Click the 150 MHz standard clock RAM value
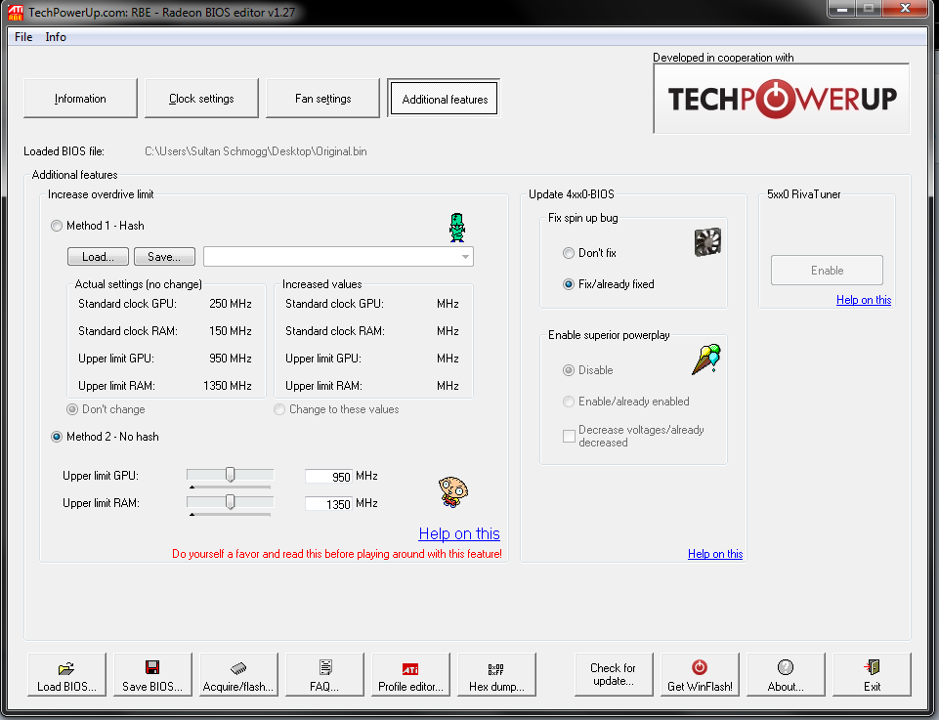 [231, 331]
